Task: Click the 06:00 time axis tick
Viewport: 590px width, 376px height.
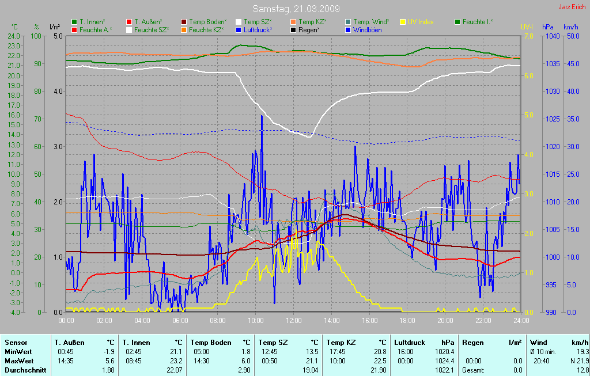Action: click(x=180, y=321)
